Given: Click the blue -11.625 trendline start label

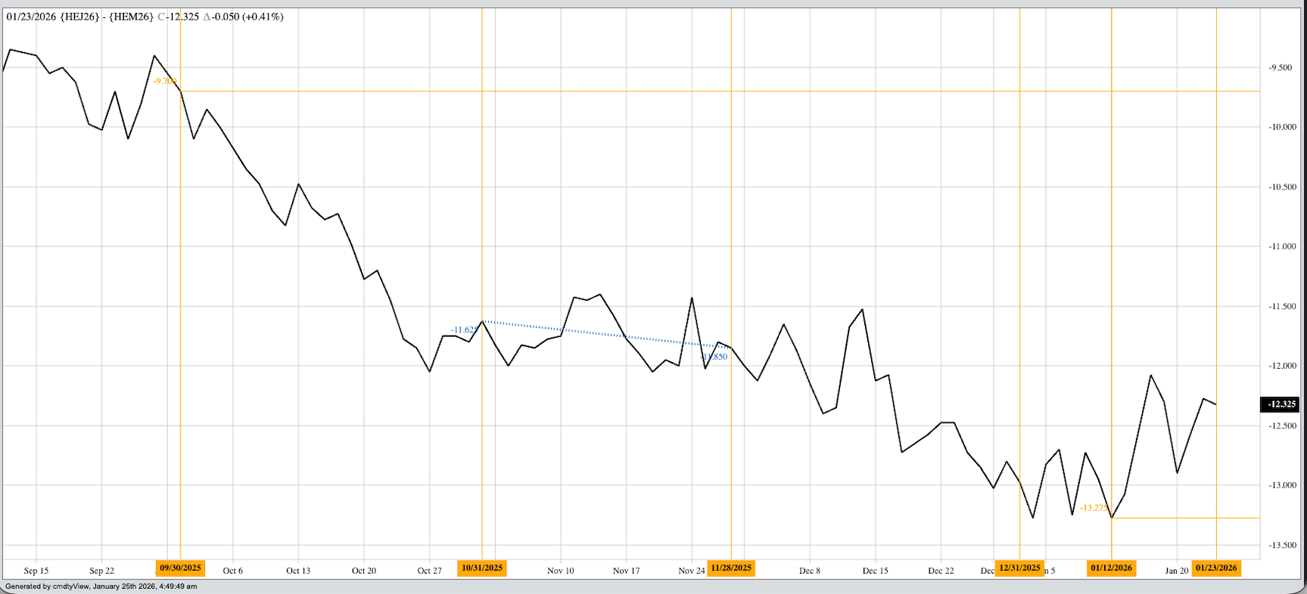Looking at the screenshot, I should coord(464,330).
